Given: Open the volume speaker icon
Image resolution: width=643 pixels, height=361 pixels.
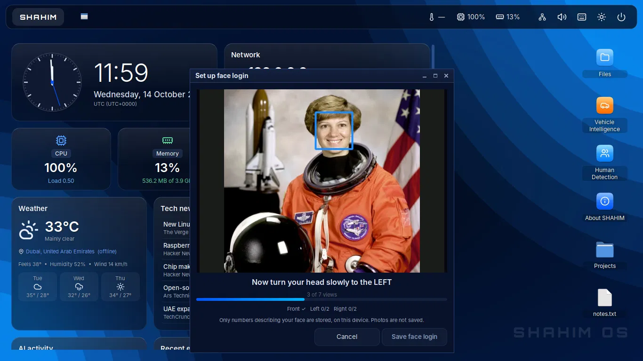Looking at the screenshot, I should pos(562,17).
